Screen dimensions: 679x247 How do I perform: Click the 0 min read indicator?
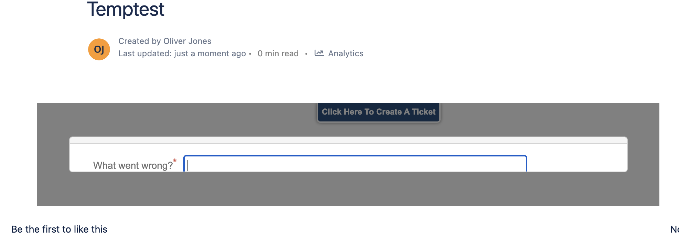278,53
